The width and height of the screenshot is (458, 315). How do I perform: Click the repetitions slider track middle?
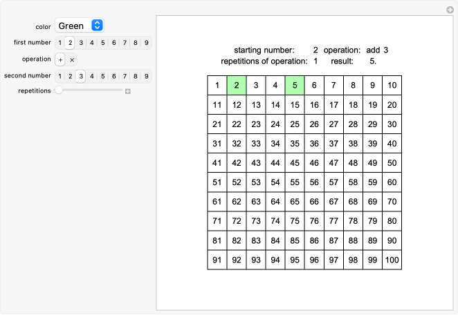tap(90, 90)
